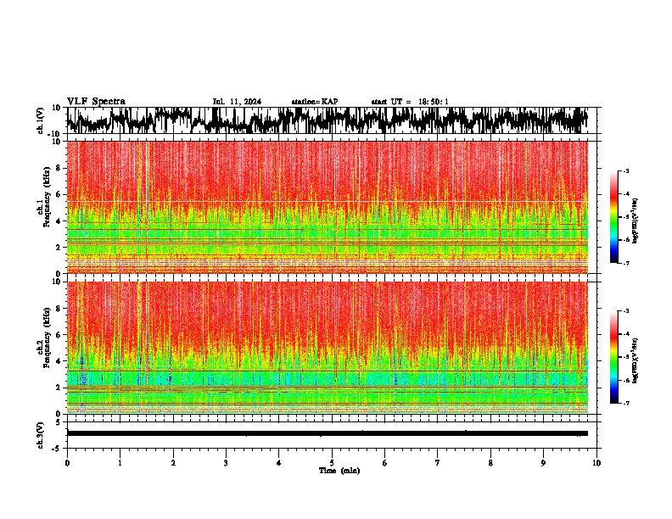Click time axis tick label "5" below ch.3

[x=332, y=463]
